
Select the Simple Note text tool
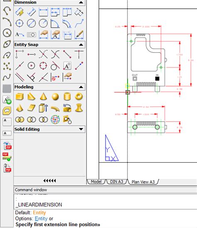[7, 133]
